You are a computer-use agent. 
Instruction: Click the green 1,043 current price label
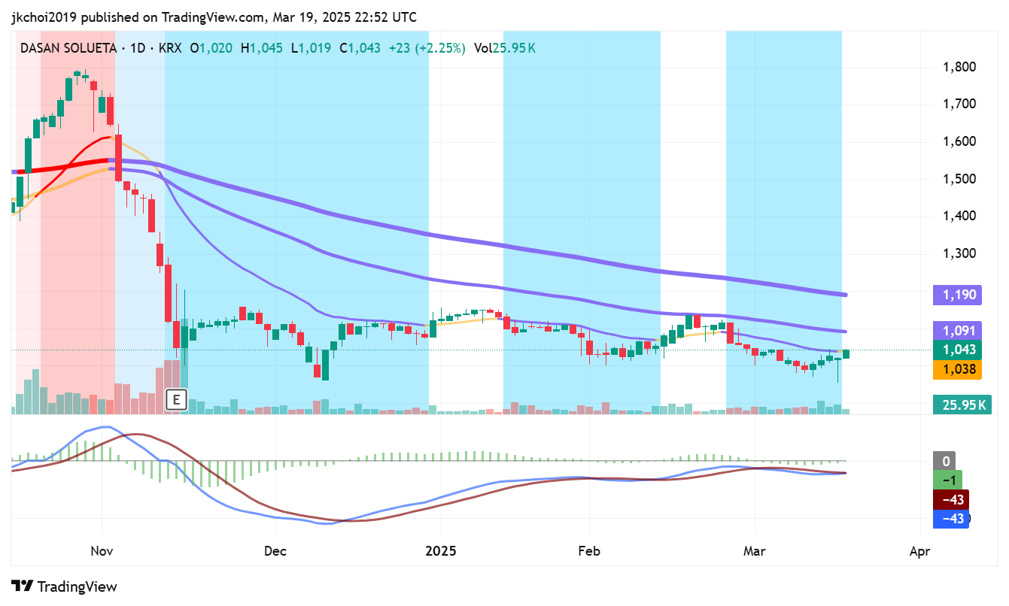tap(958, 350)
